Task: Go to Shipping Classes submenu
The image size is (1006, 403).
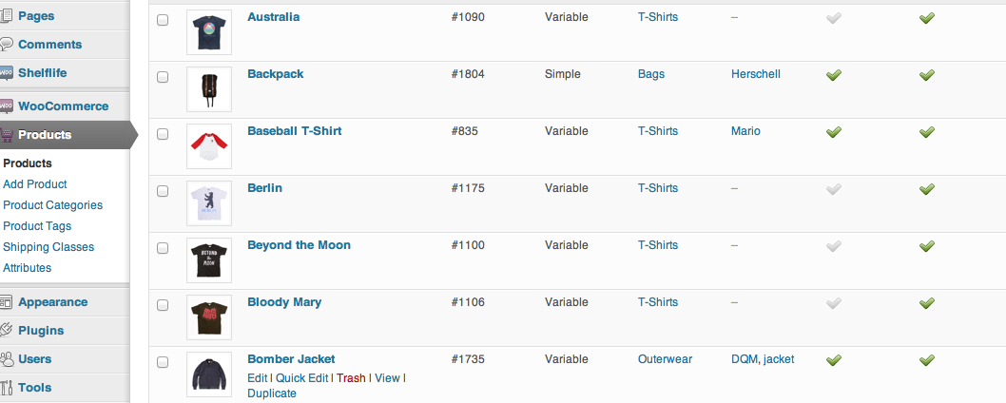Action: (48, 247)
